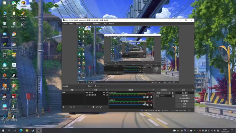
Task: Open source 属性 properties button above panels
Action: pos(90,86)
